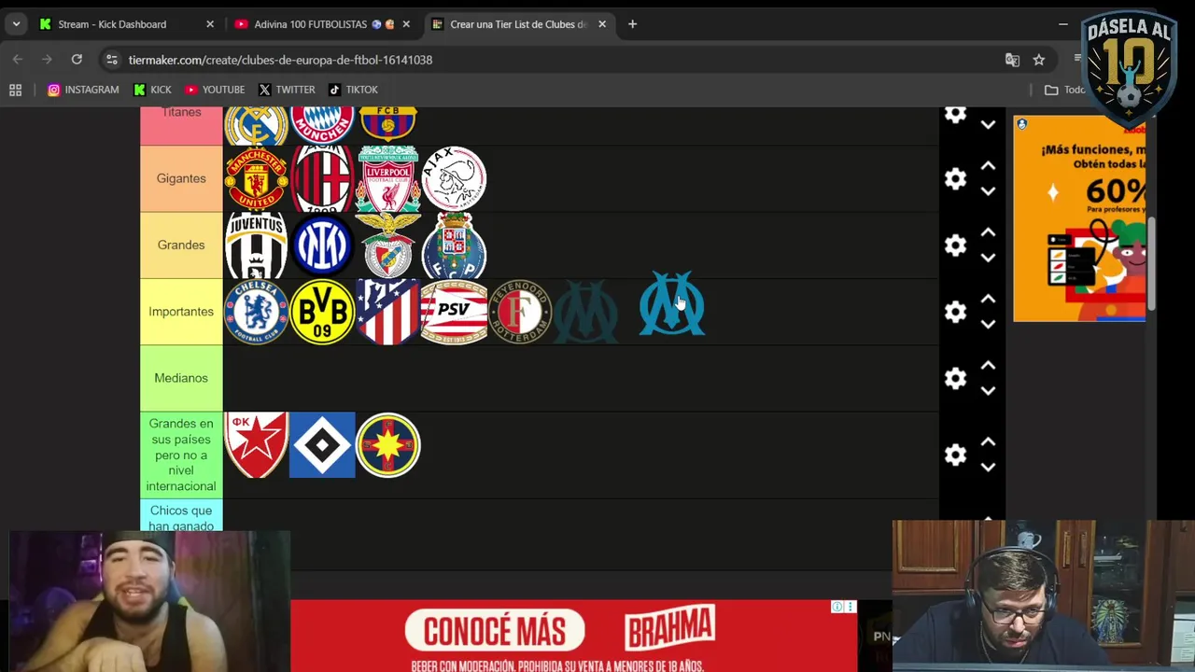Move Gigantes row down with chevron
Screen dimensions: 1195x672
tap(988, 191)
